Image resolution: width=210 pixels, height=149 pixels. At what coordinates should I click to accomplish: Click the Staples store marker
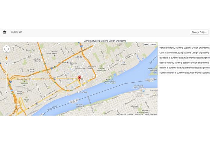point(124,62)
